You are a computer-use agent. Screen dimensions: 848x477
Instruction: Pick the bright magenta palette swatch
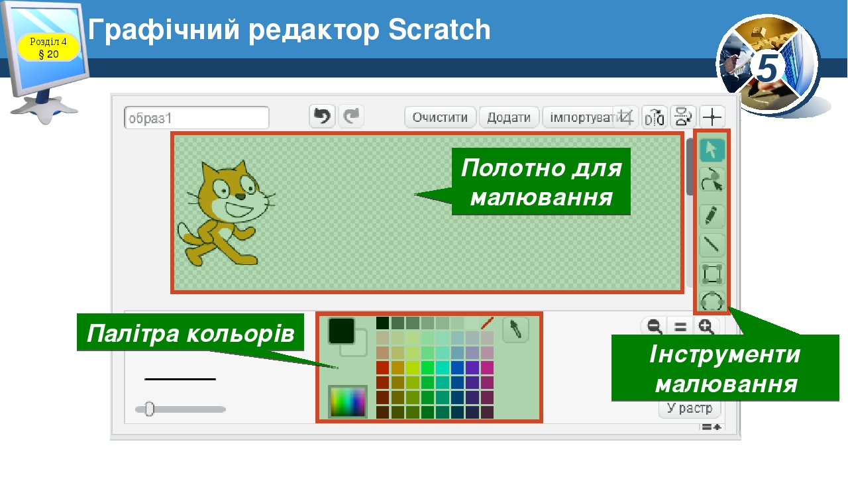[487, 367]
